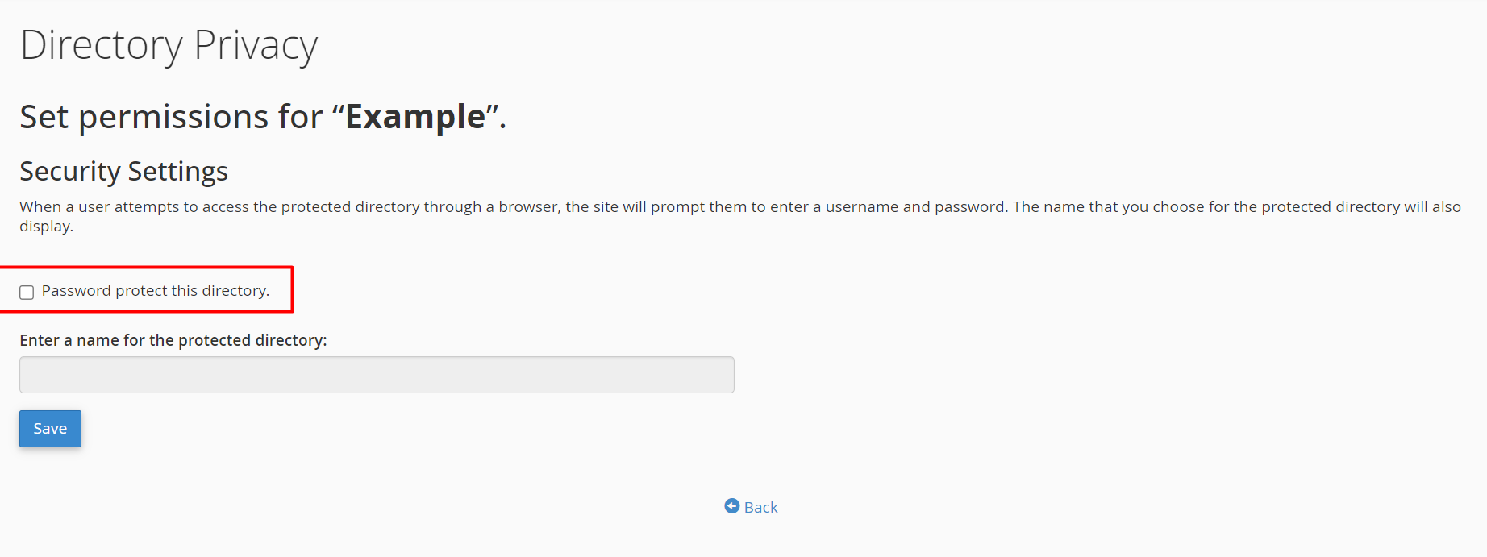Click the word 'display.' ending the description
Image resolution: width=1487 pixels, height=557 pixels.
pyautogui.click(x=46, y=227)
